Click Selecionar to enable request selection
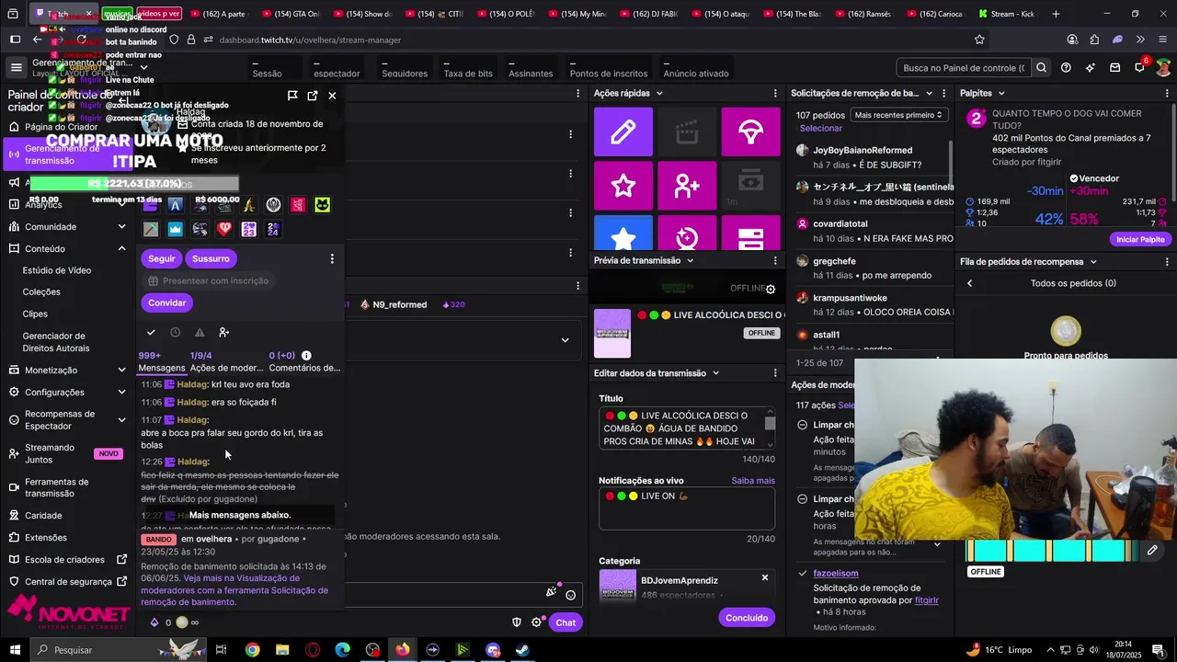Image resolution: width=1177 pixels, height=662 pixels. click(820, 128)
